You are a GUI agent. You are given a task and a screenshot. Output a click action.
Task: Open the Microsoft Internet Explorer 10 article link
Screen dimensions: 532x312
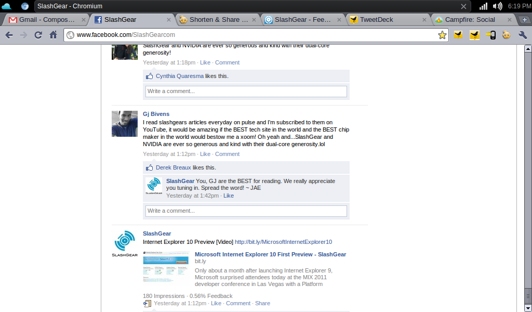[x=270, y=254]
